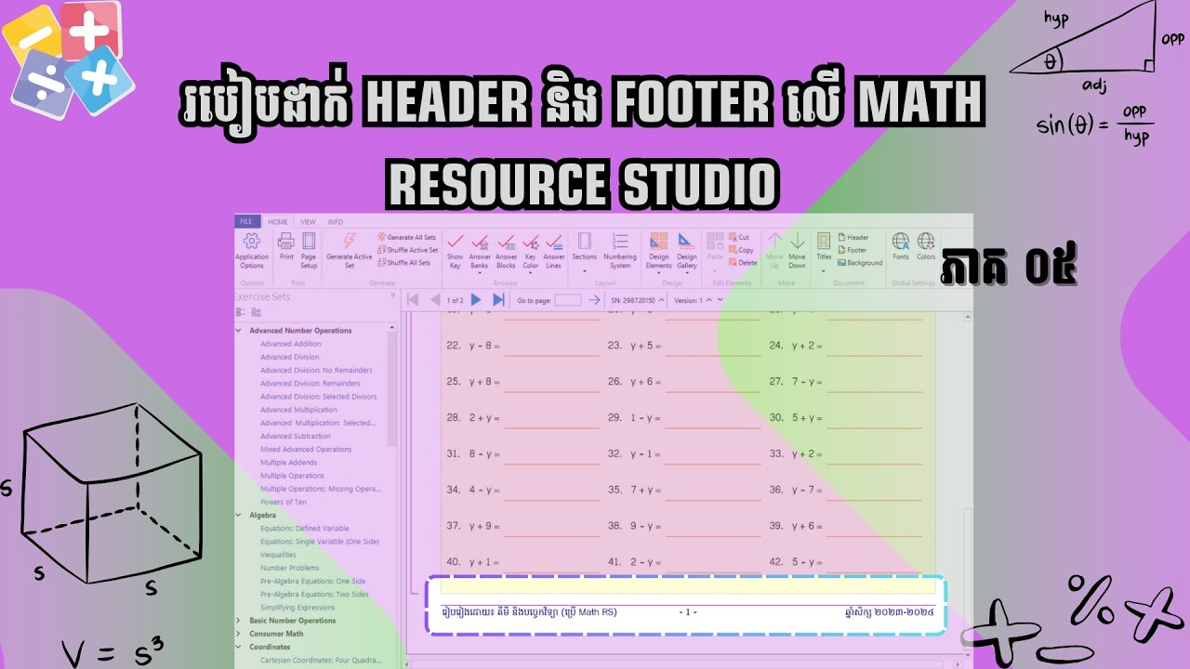Go to next page arrow
1190x669 pixels.
click(x=476, y=300)
